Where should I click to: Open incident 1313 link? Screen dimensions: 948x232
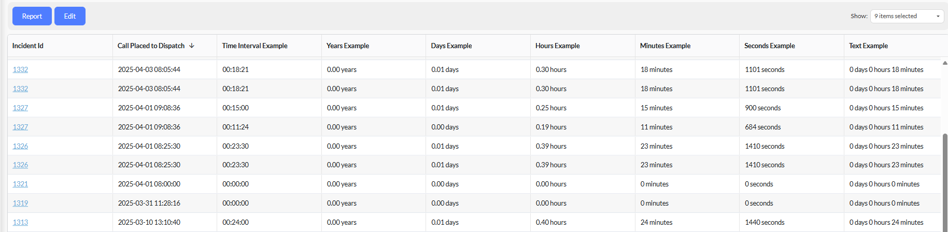click(x=20, y=222)
